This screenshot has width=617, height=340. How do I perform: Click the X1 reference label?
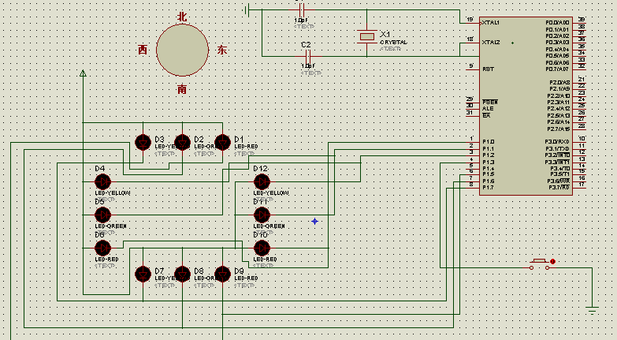(385, 34)
